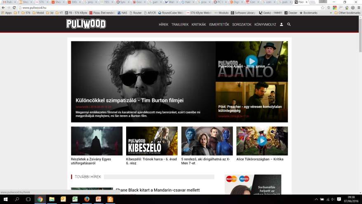Open the HÍREK menu item

coord(163,24)
